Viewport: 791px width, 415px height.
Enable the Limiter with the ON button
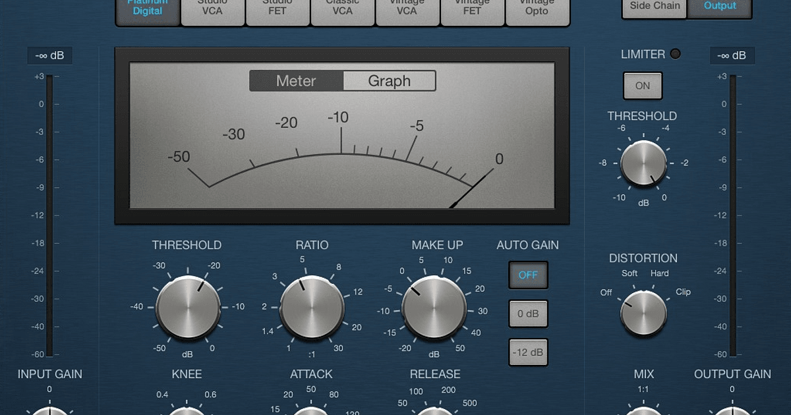pos(642,86)
